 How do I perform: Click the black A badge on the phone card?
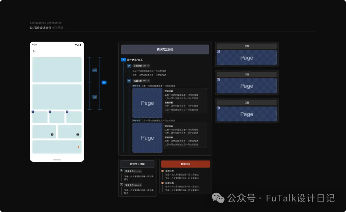[x=52, y=135]
